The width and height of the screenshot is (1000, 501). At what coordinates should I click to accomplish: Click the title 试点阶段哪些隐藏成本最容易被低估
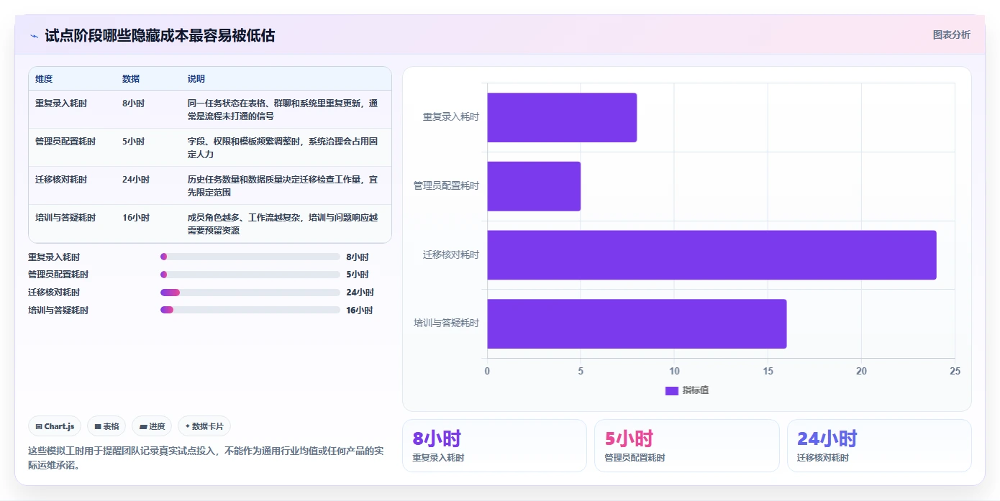click(x=160, y=35)
